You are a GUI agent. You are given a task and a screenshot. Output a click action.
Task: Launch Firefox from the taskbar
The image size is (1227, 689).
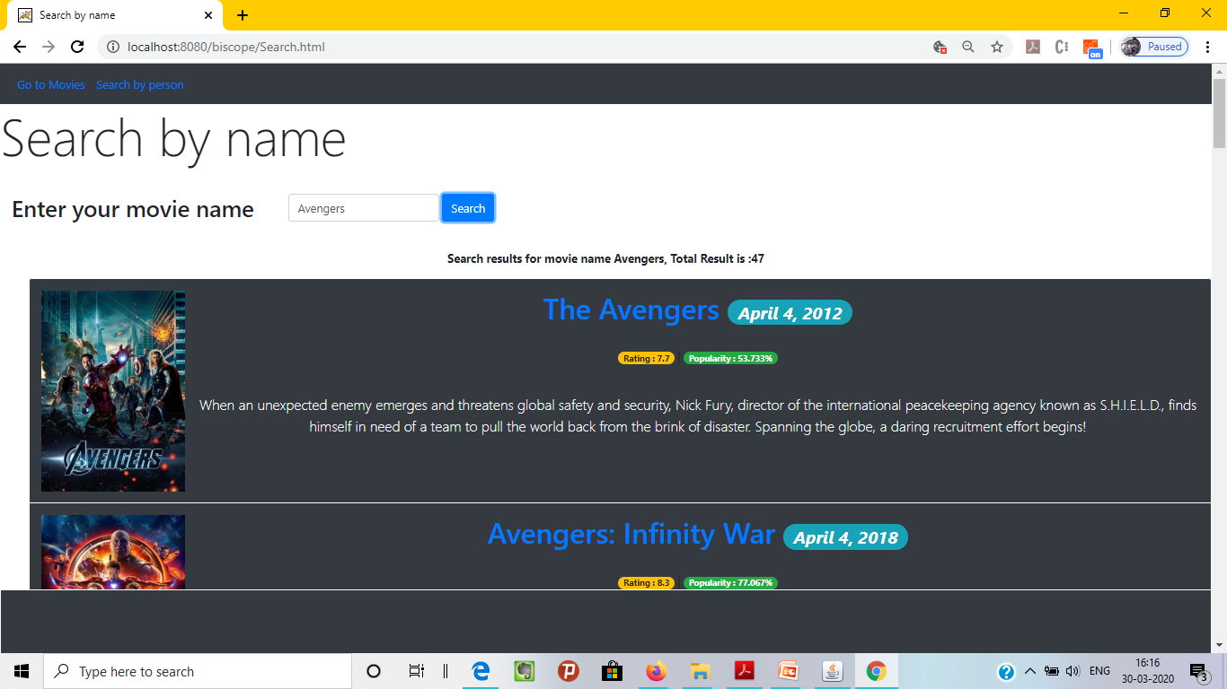656,671
